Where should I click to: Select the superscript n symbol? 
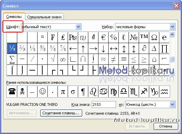(43, 38)
